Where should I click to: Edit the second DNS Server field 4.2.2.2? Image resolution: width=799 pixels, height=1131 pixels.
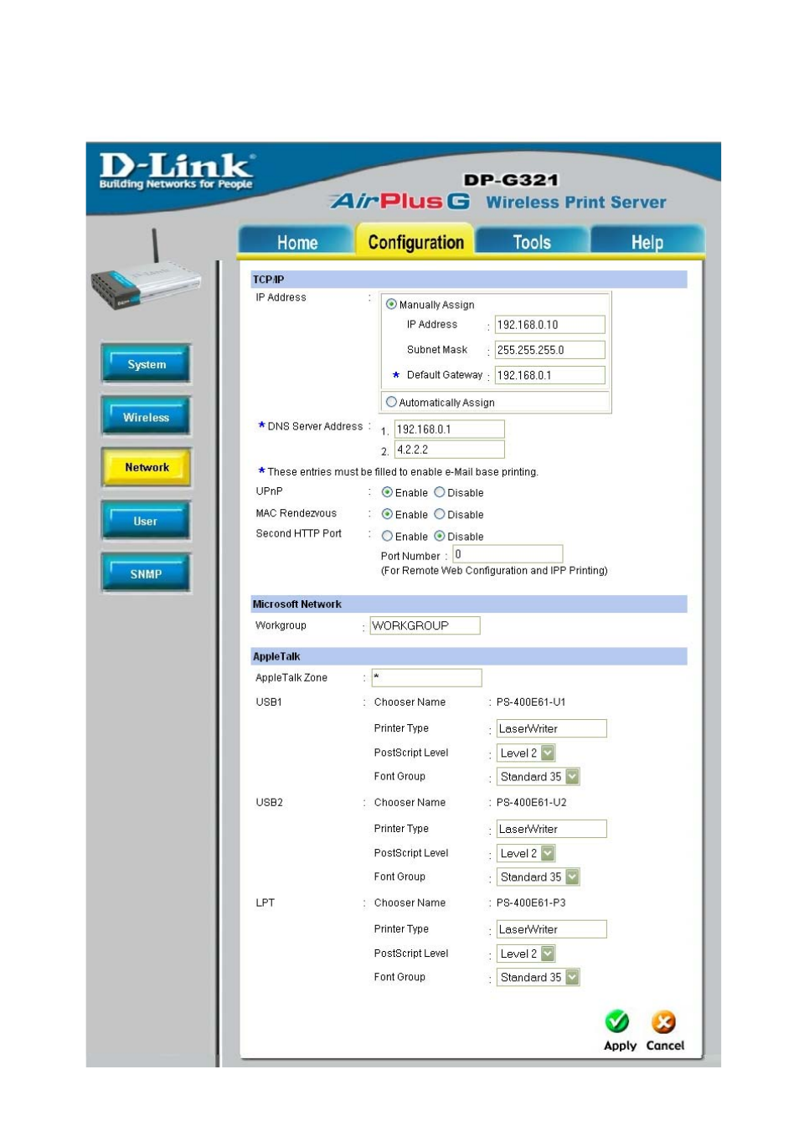(x=450, y=450)
